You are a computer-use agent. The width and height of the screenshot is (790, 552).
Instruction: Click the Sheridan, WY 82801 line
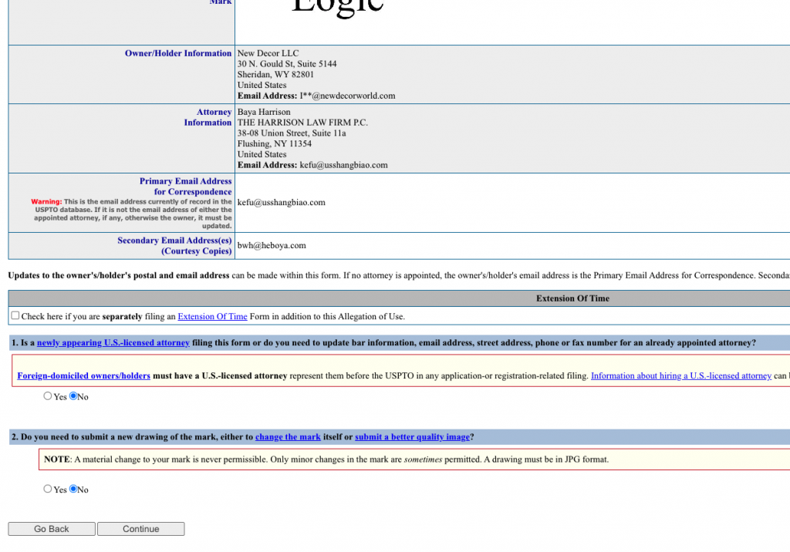point(275,74)
